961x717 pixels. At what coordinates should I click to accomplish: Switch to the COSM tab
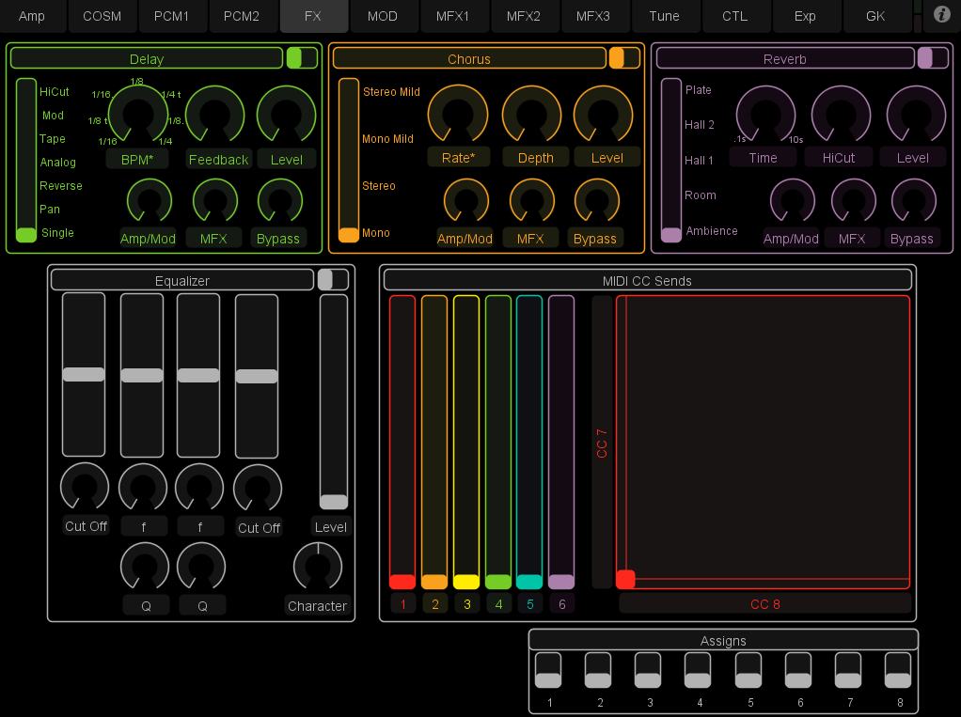tap(102, 16)
